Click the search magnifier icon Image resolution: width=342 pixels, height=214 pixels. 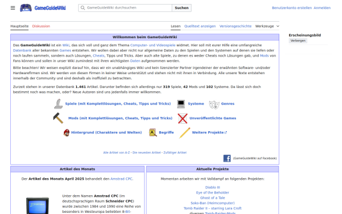(83, 8)
